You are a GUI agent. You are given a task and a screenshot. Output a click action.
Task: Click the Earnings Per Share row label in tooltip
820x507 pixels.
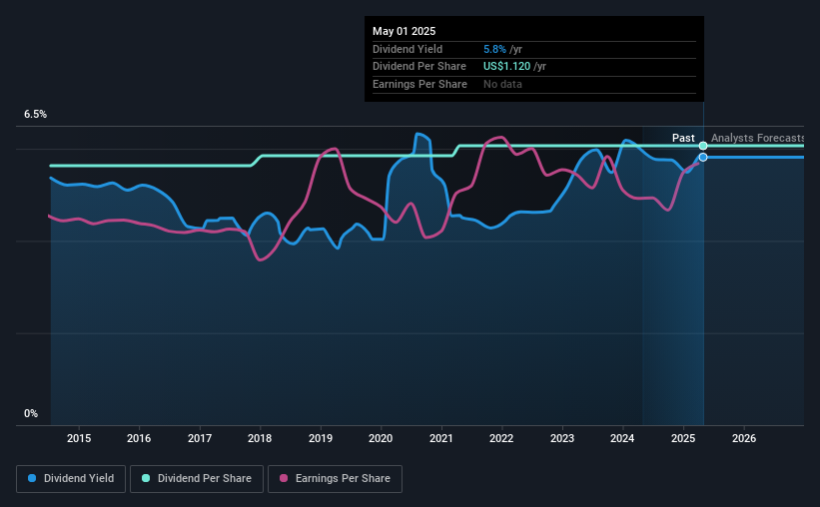pyautogui.click(x=419, y=84)
